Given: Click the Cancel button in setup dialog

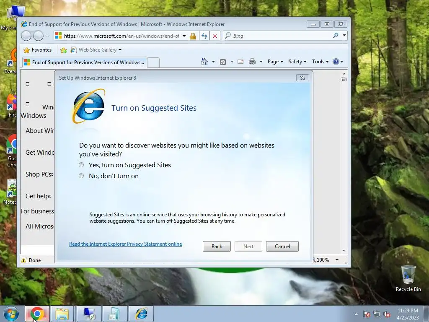Looking at the screenshot, I should click(282, 246).
